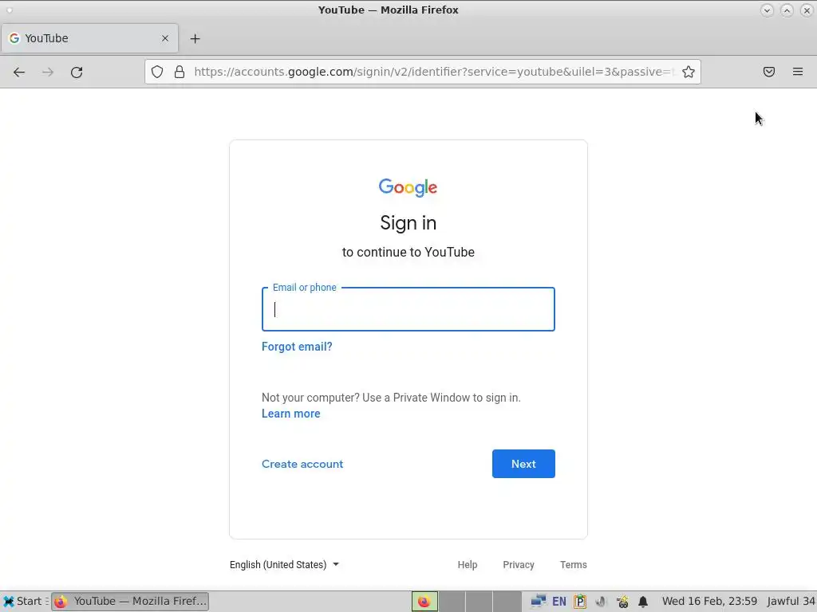Open the Save to Pocket button
Viewport: 817px width, 612px height.
[x=768, y=72]
